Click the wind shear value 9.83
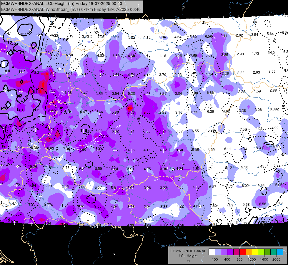 point(262,185)
